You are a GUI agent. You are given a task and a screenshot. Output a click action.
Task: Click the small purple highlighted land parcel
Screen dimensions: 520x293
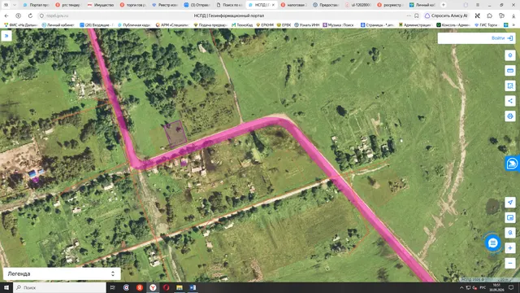point(175,133)
